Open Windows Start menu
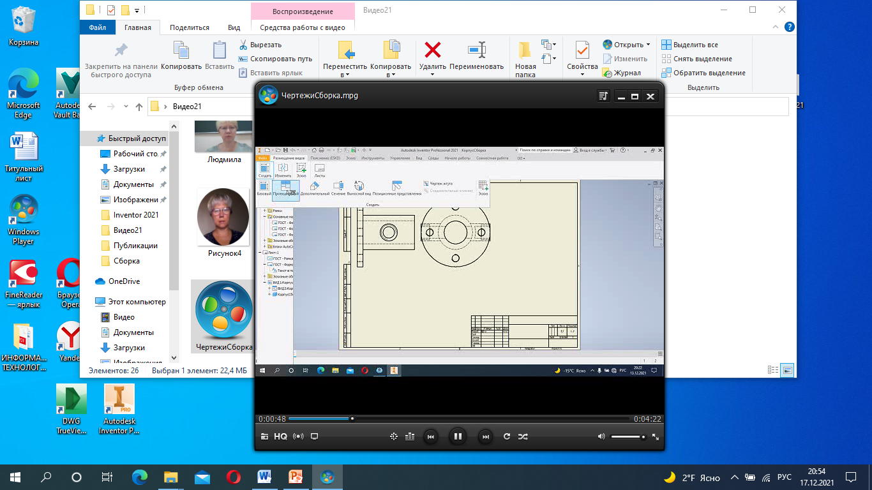Screen dimensions: 872x490 (15, 477)
